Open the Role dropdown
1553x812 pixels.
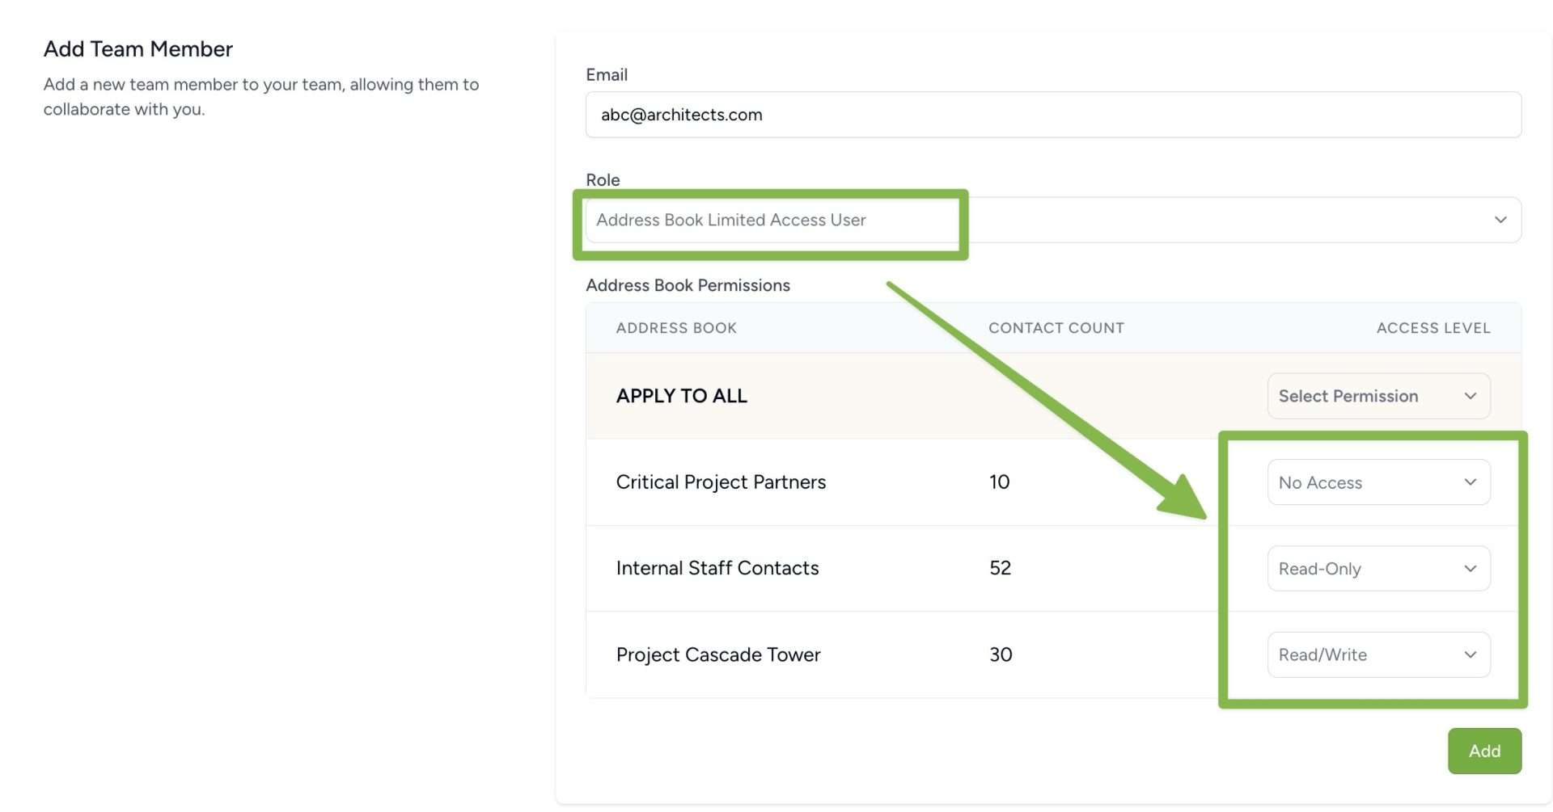[1053, 220]
